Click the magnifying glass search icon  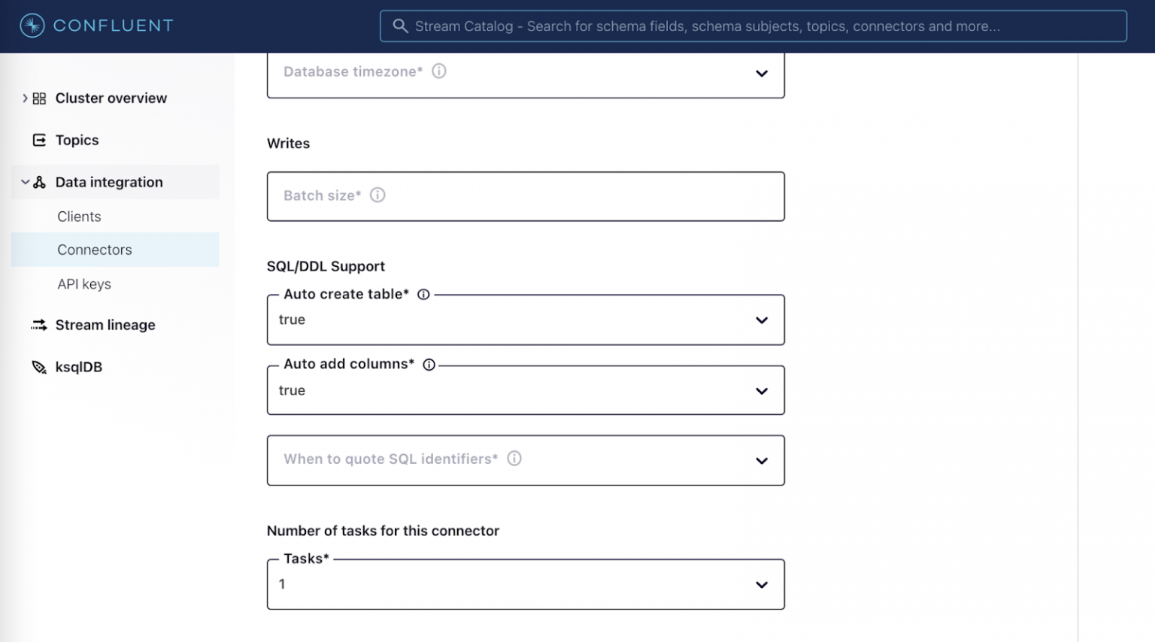click(x=400, y=26)
